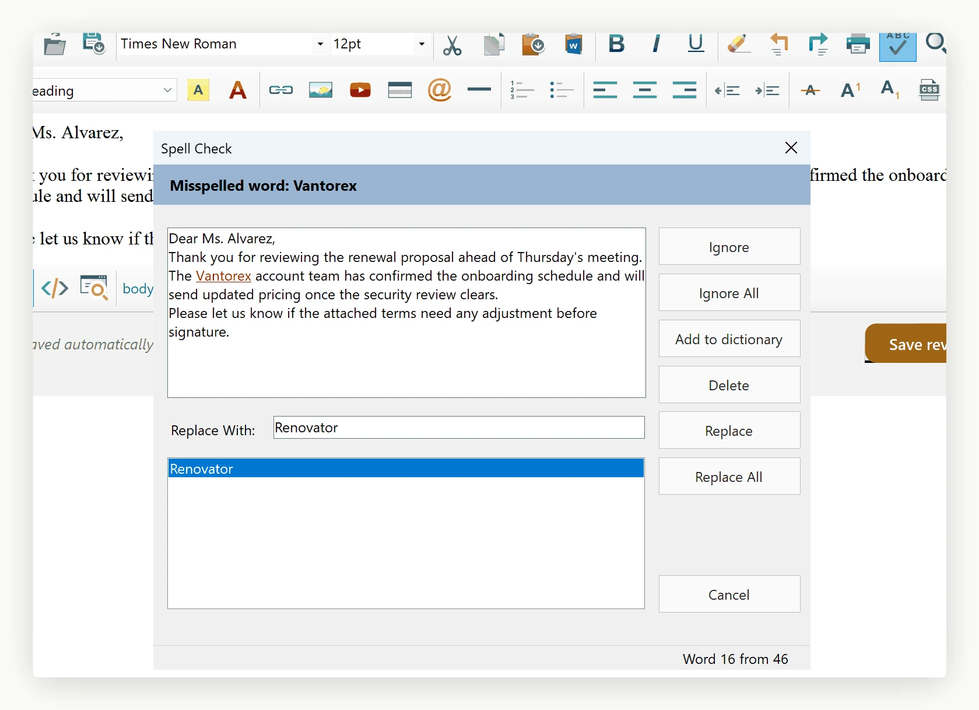Image resolution: width=979 pixels, height=710 pixels.
Task: Click the Ignore button
Action: [x=729, y=247]
